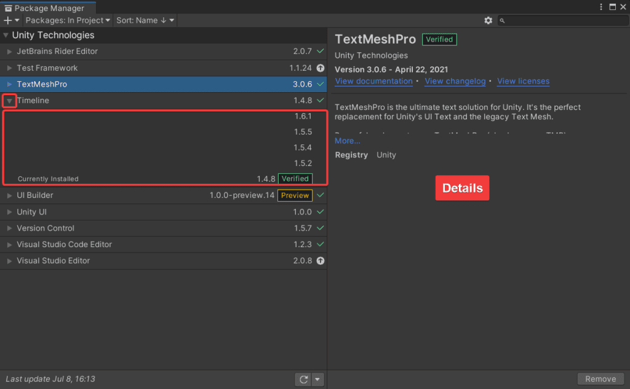Open View licenses link
630x389 pixels.
[x=523, y=81]
